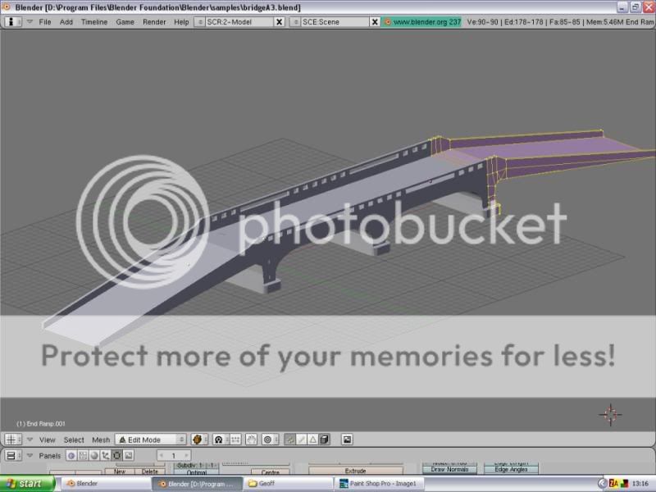Toggle Optimal subsurf drawing
The width and height of the screenshot is (656, 492).
198,472
